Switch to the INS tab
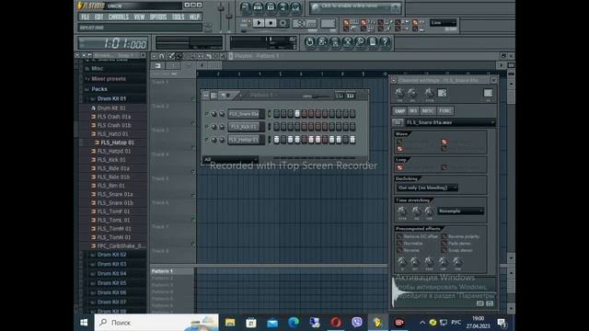Viewport: 589px width, 331px height. 413,111
